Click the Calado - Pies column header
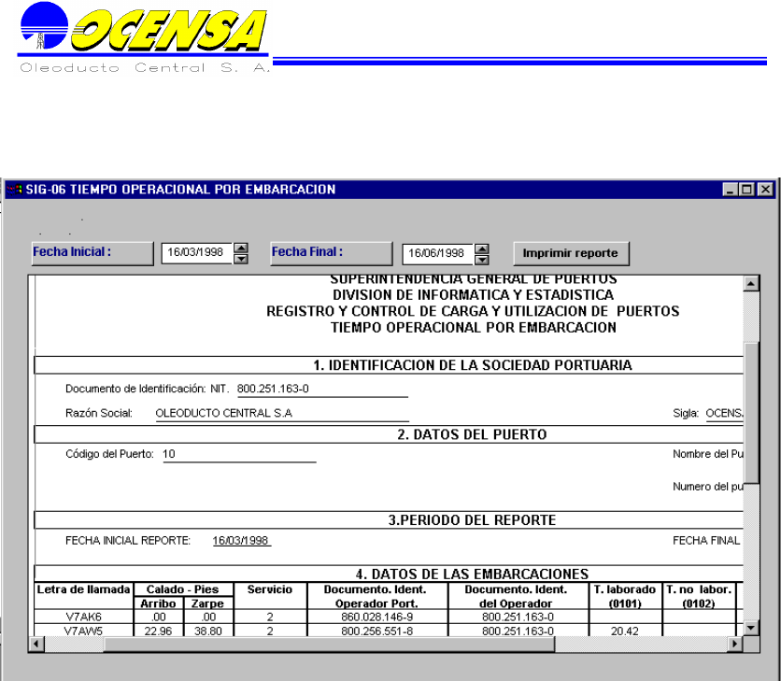Image resolution: width=781 pixels, height=681 pixels. point(183,589)
